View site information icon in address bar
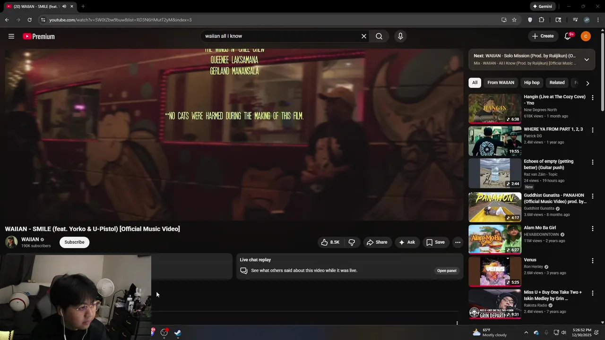This screenshot has height=340, width=605. pos(43,20)
